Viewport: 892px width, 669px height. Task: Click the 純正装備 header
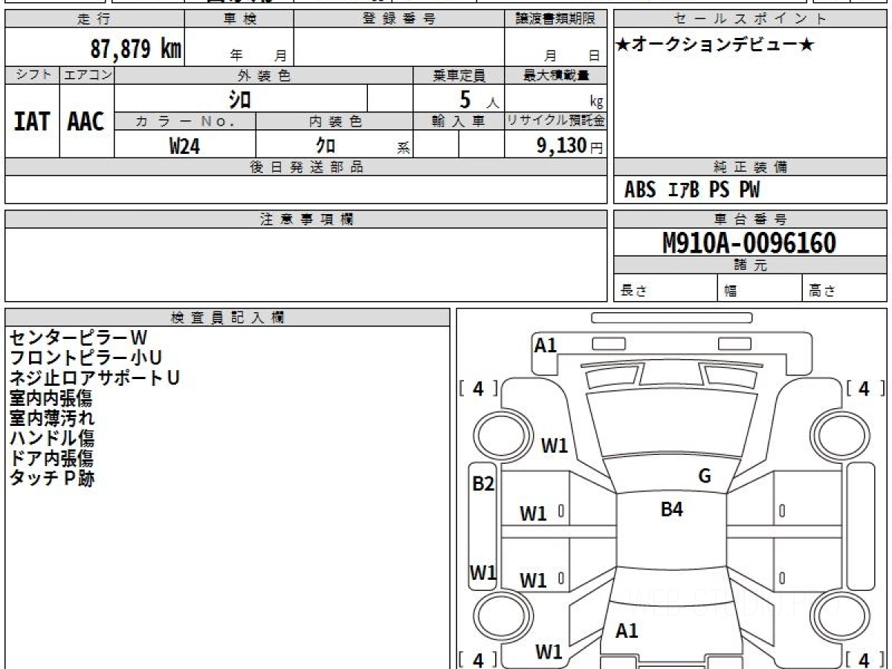point(750,167)
